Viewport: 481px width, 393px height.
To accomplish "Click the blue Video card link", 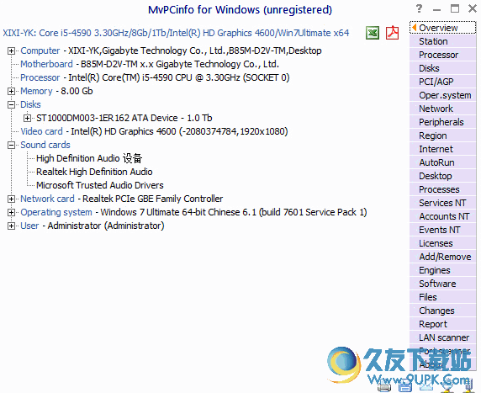I will [x=41, y=131].
